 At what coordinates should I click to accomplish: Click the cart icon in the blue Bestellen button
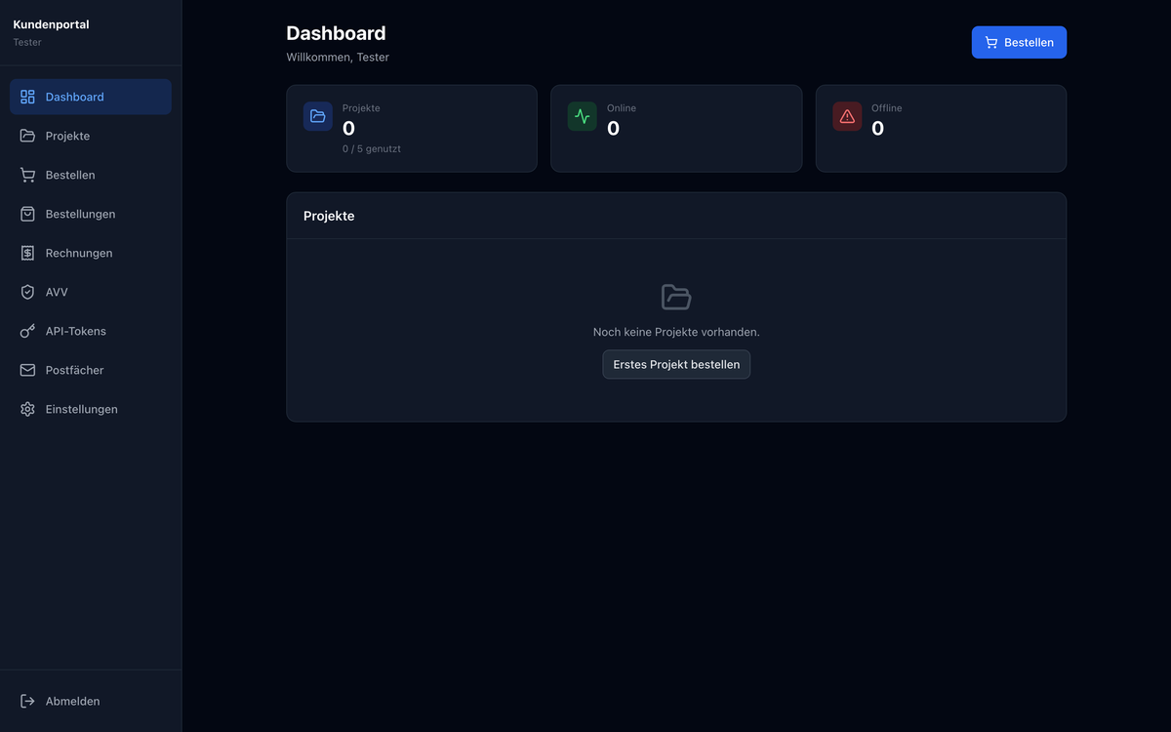pos(991,43)
